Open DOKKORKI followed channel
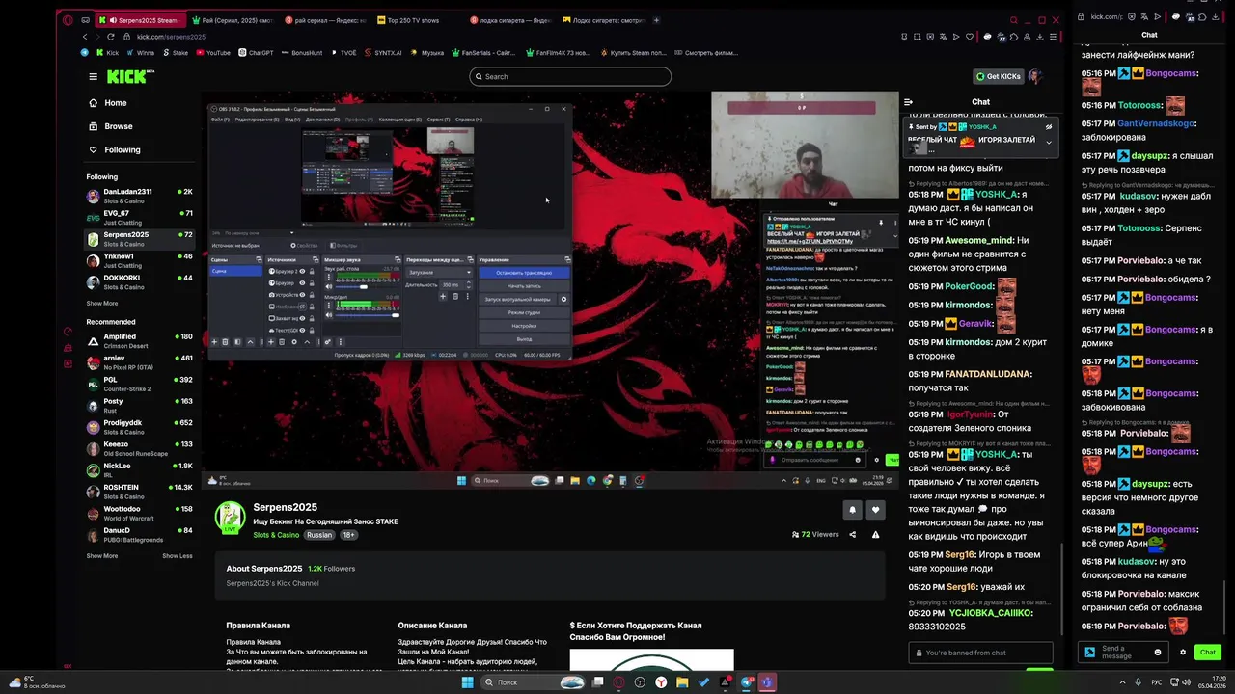 140,281
